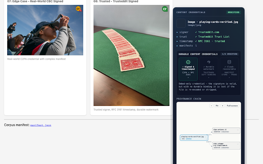Open provenance chain in Full screen
This screenshot has width=263, height=164.
[232, 106]
